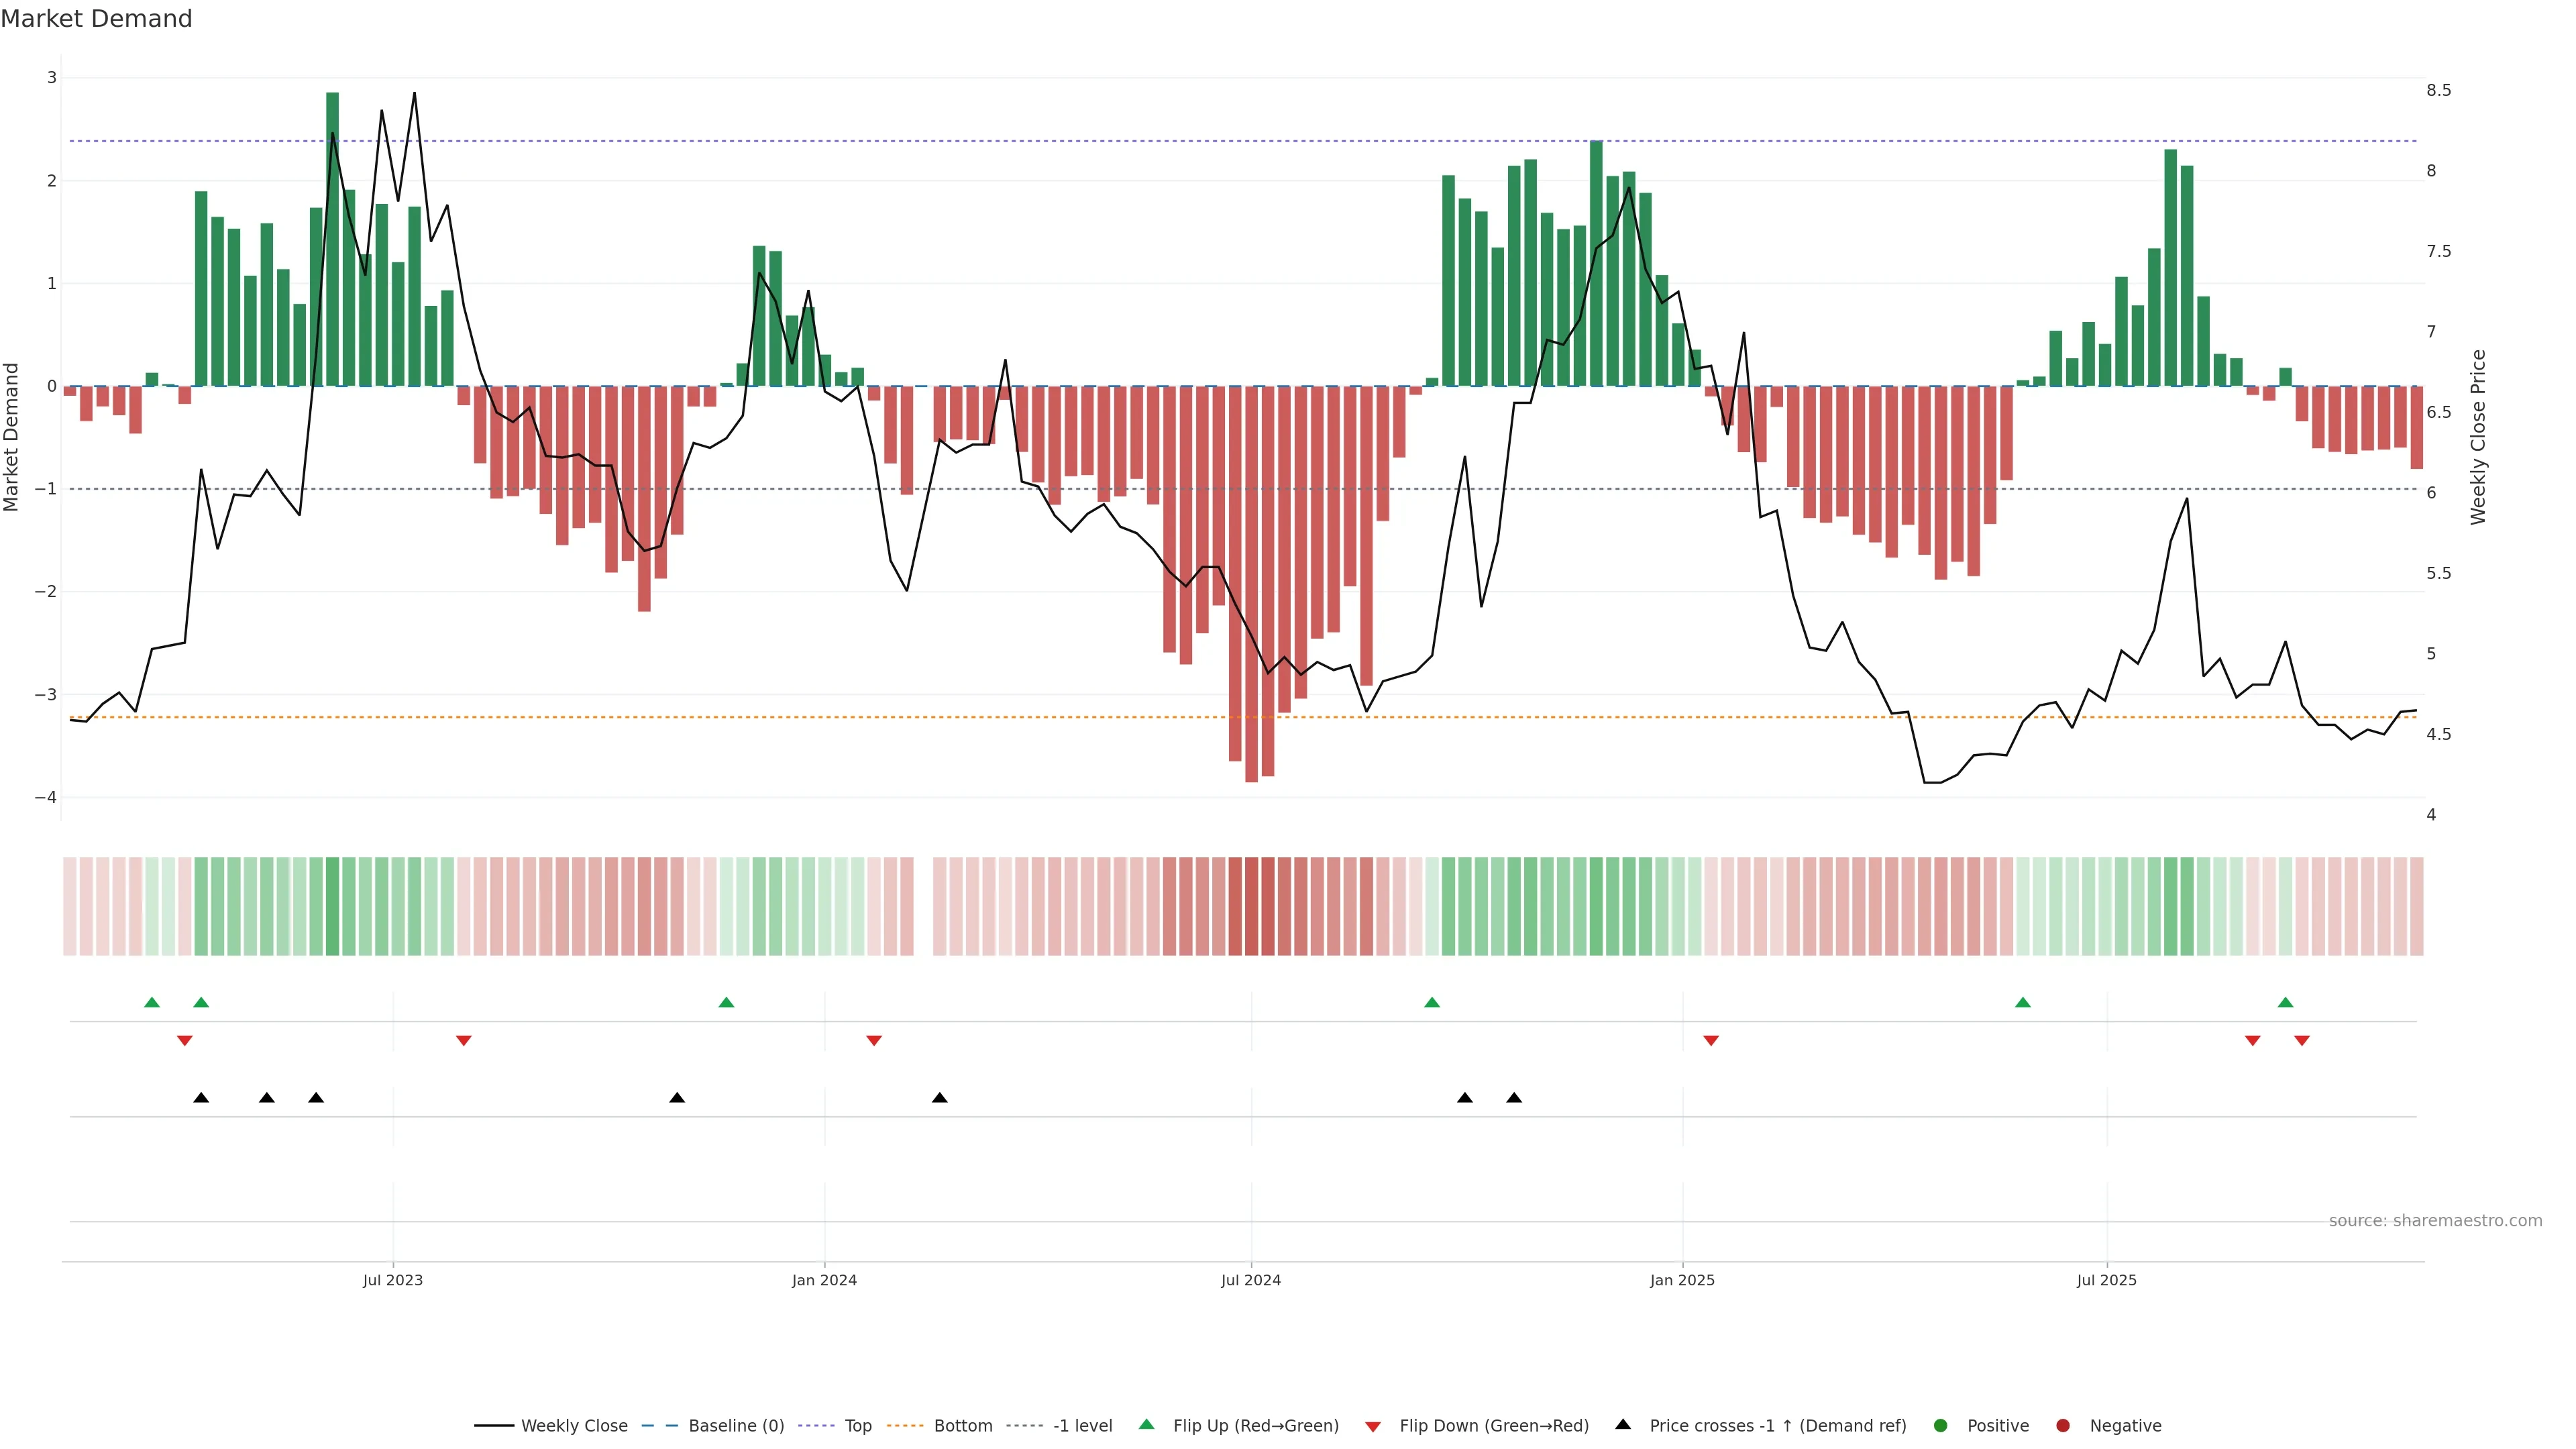Click the Jul 2024 x-axis label
This screenshot has width=2576, height=1449.
tap(1250, 1280)
